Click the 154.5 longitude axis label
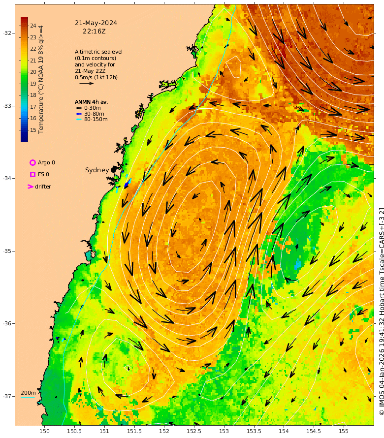 pos(314,431)
